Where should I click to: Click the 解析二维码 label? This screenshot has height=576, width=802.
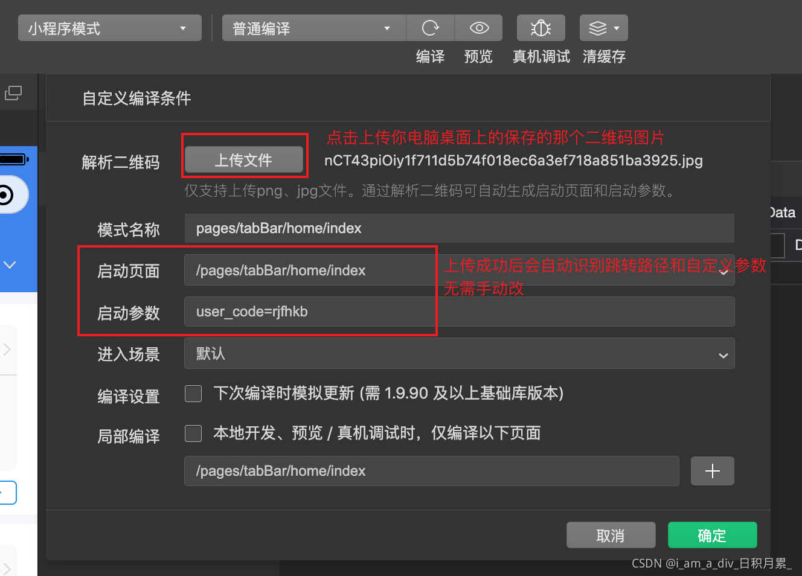[x=121, y=162]
